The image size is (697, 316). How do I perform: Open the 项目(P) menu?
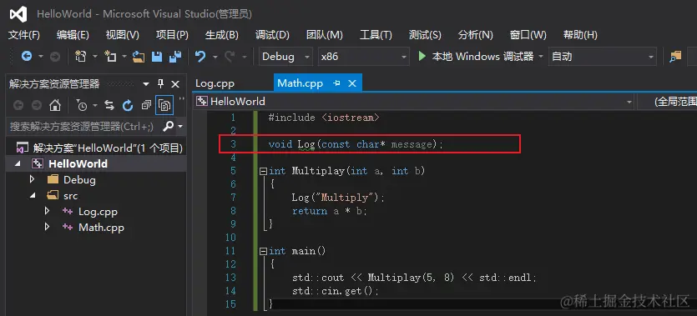coord(172,35)
